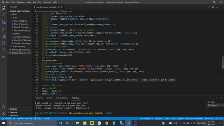224x126 pixels.
Task: Change the Spaces: 4 indentation setting
Action: (159, 119)
